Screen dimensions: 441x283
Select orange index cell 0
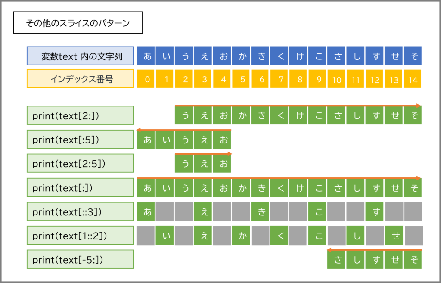click(x=146, y=79)
